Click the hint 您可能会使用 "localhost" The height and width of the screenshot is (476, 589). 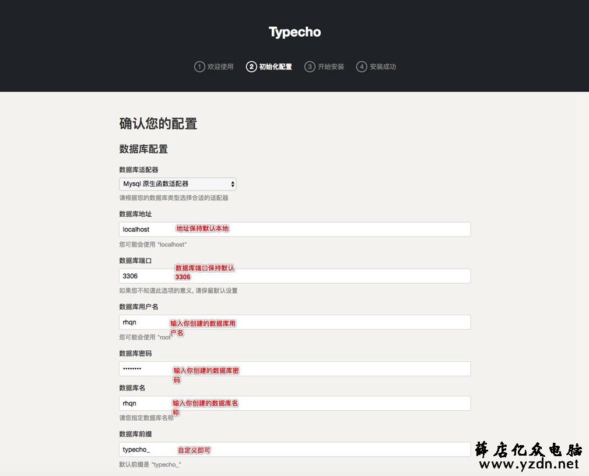click(153, 244)
